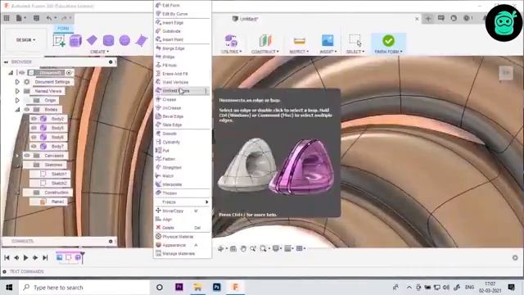Pick the Plane form create tool
524x295 pixels.
click(x=92, y=40)
